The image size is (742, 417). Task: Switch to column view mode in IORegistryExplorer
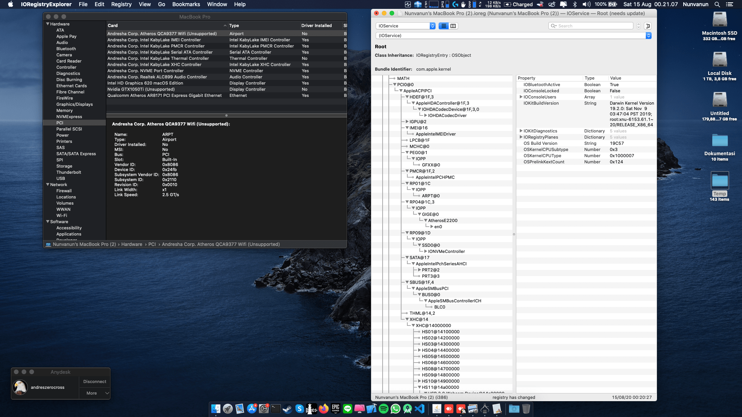pos(453,25)
